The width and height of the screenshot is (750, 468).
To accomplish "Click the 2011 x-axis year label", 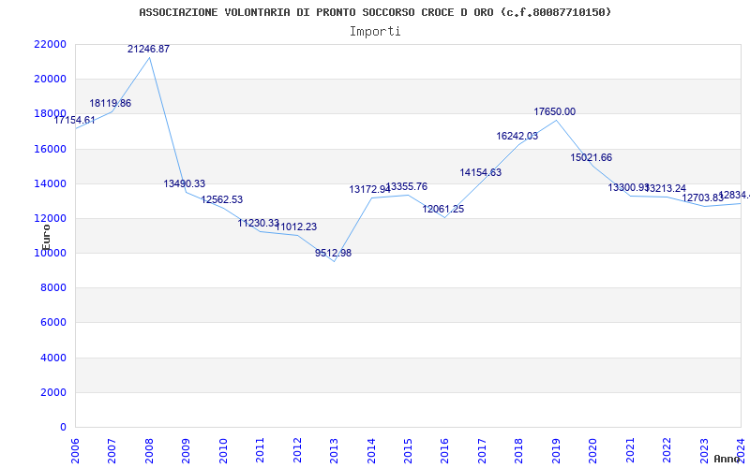I will pos(261,450).
